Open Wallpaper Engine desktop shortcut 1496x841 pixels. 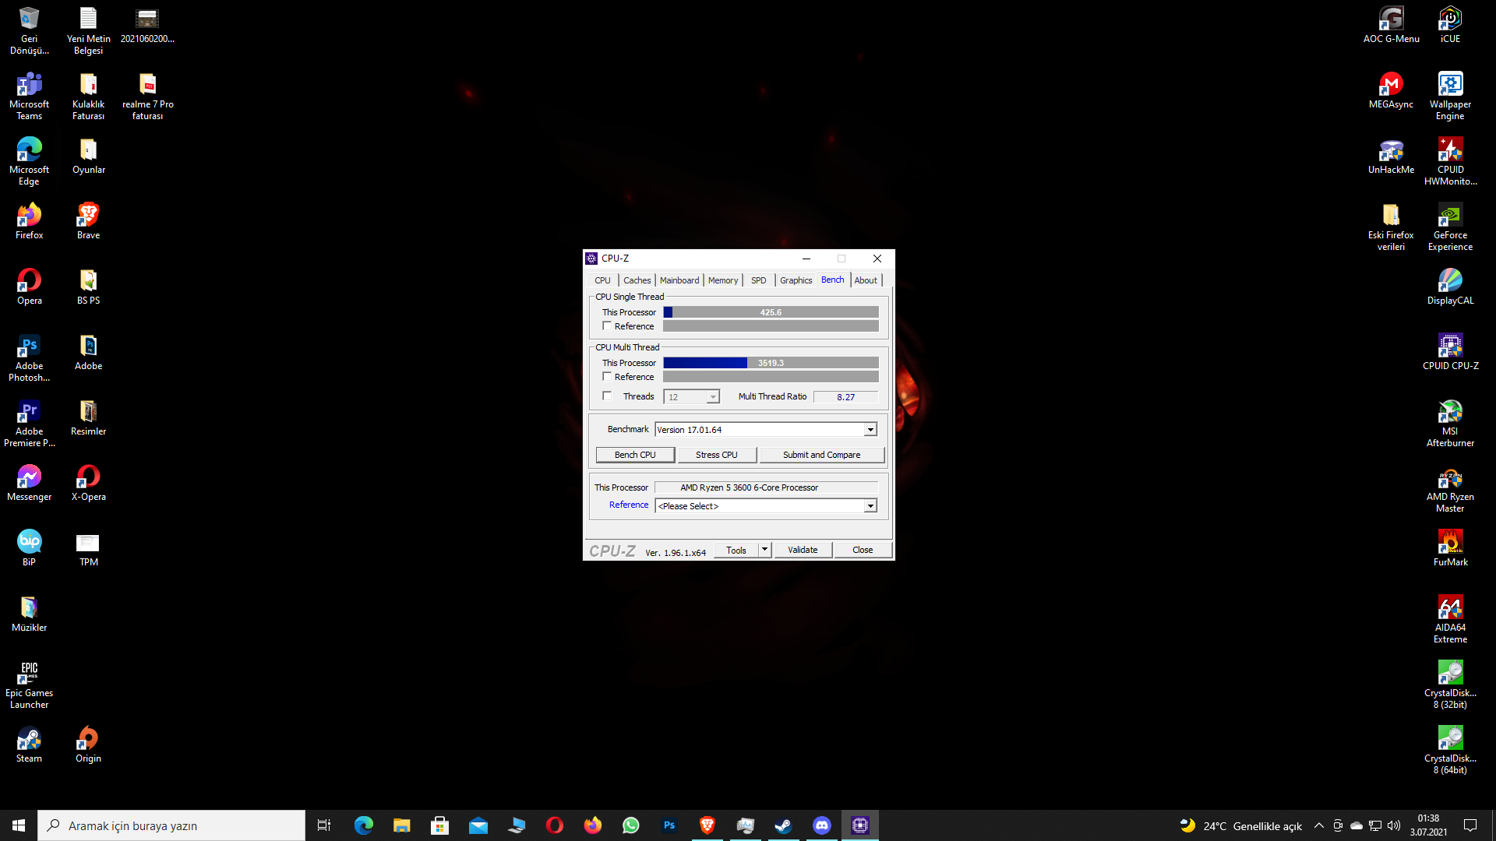click(1450, 97)
